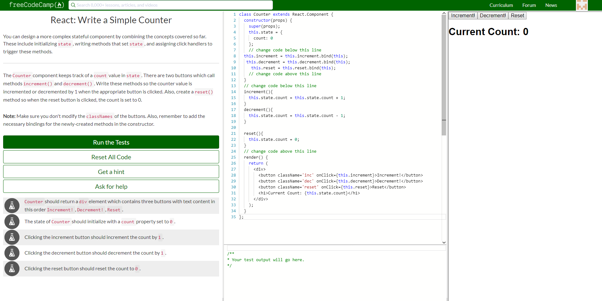
Task: Click line 29 button className='dec' code
Action: (340, 181)
